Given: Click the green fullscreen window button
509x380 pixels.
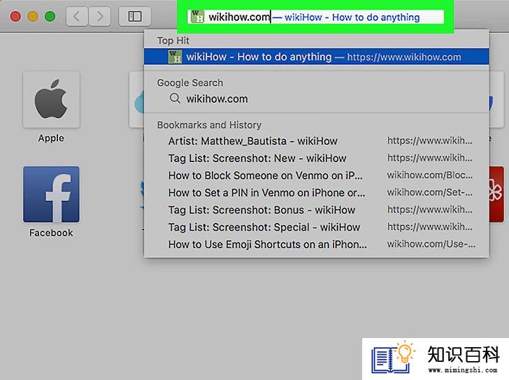Looking at the screenshot, I should [x=50, y=16].
